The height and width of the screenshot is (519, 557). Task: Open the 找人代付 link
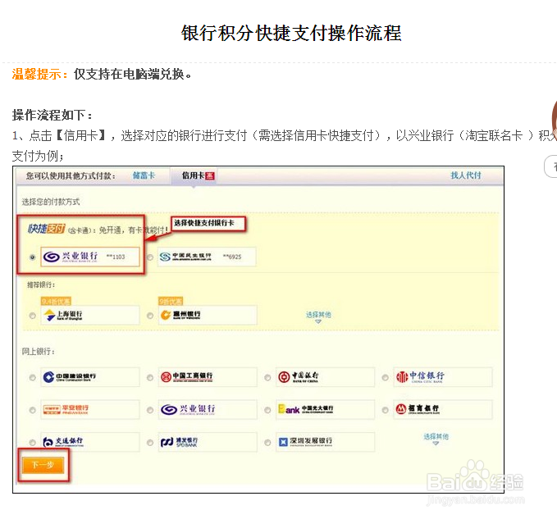466,175
